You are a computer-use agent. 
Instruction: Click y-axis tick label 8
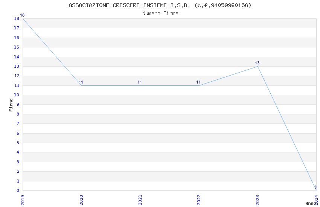(18, 114)
